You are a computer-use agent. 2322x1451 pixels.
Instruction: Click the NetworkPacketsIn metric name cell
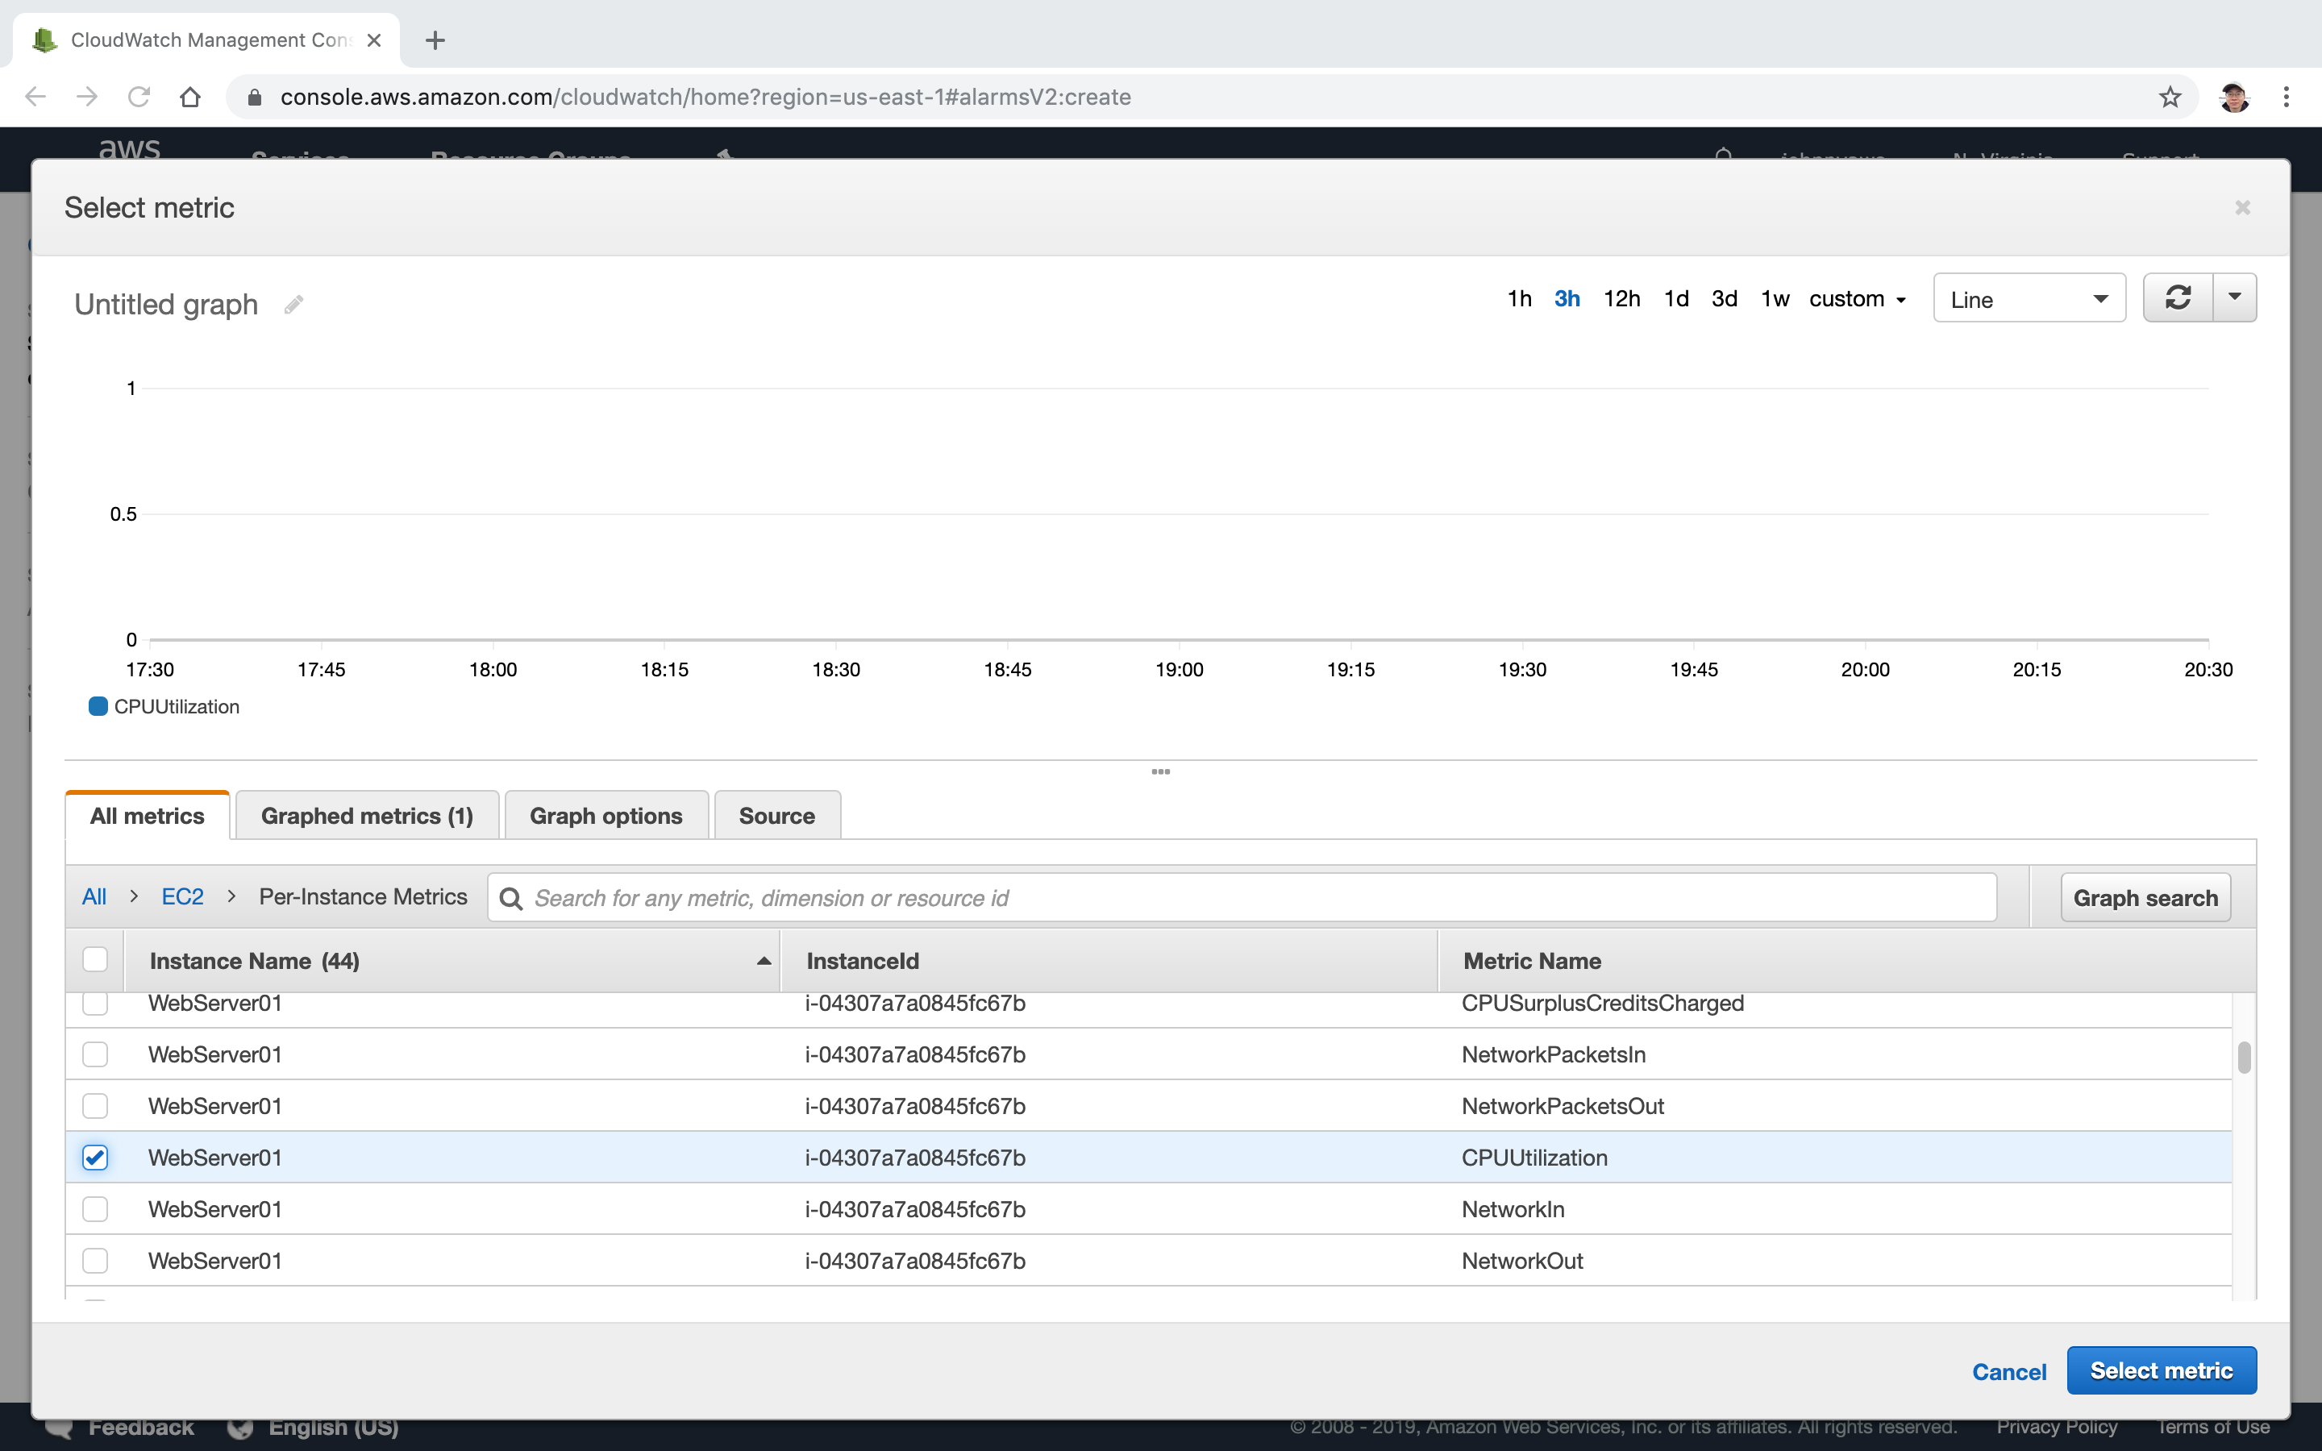click(x=1554, y=1054)
